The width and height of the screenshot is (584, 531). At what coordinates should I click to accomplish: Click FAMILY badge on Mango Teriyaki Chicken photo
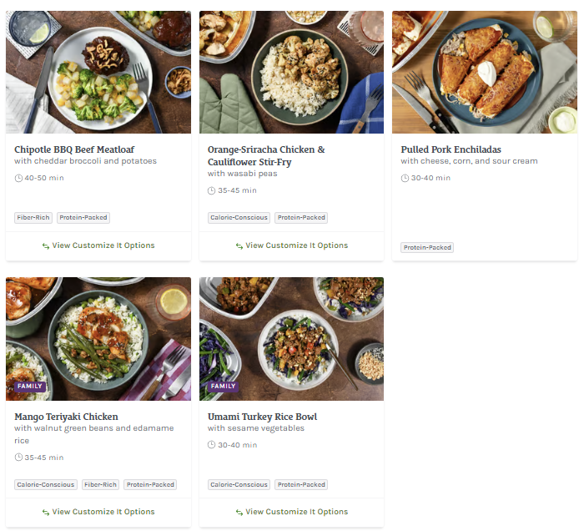[29, 387]
